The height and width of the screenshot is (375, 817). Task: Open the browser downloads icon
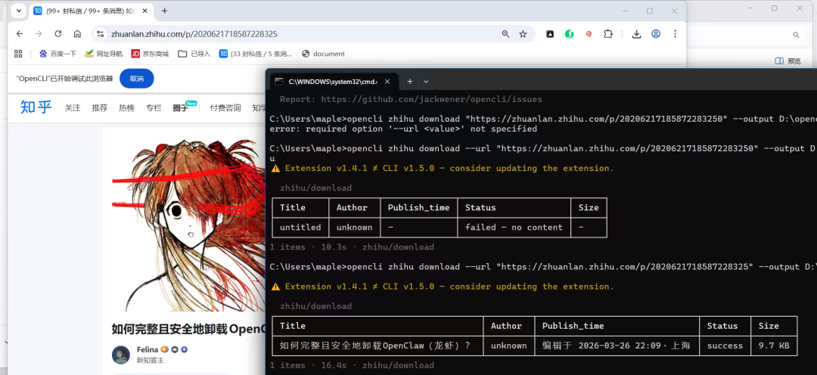tap(637, 34)
